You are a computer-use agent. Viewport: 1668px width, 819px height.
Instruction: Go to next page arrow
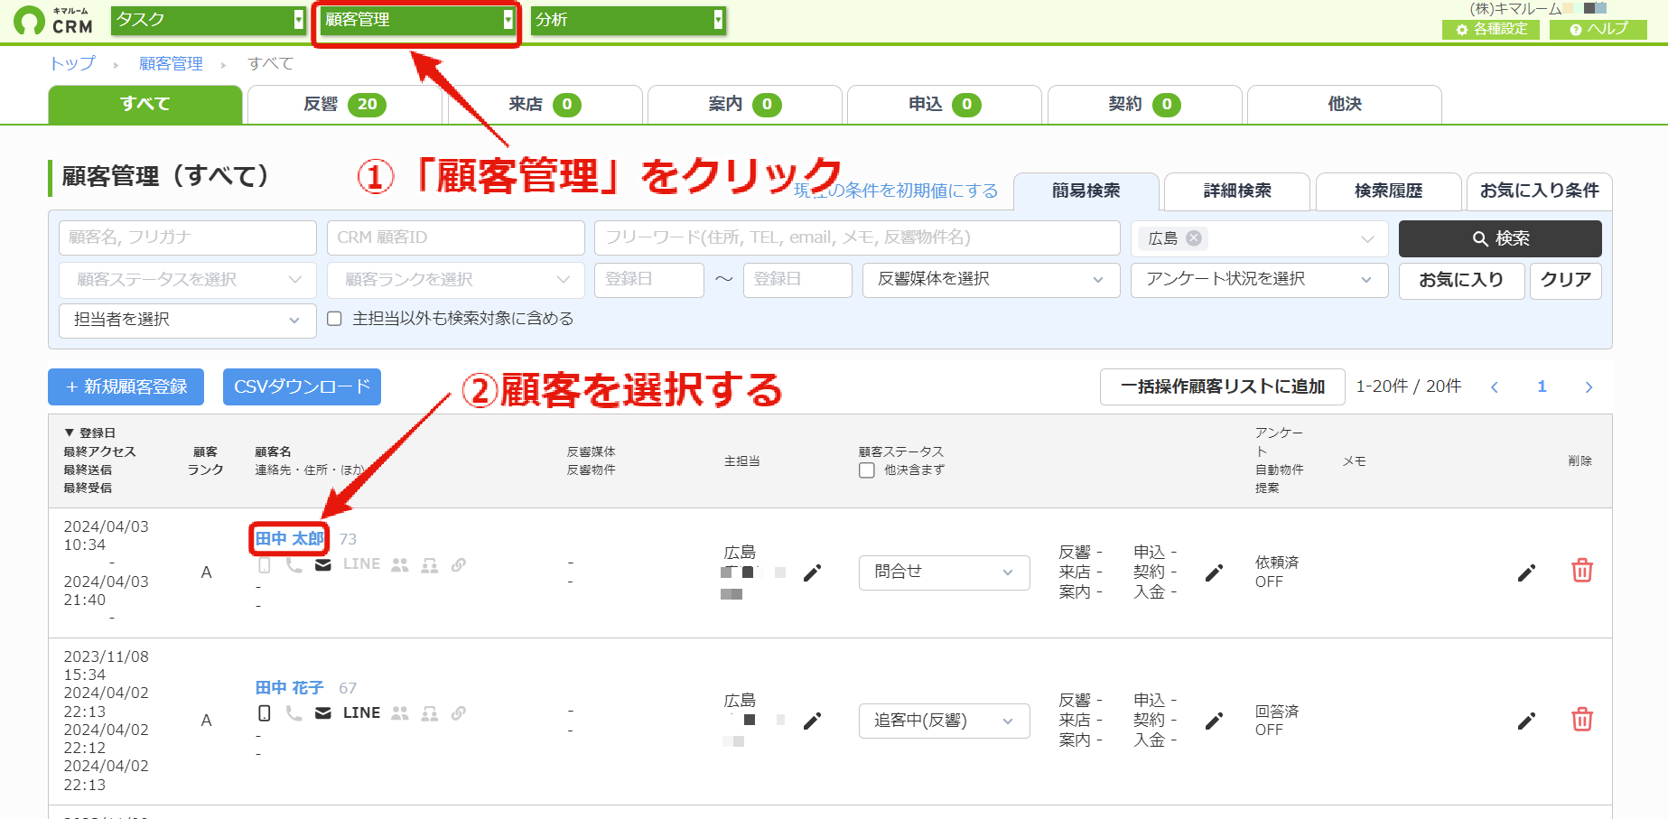coord(1589,387)
